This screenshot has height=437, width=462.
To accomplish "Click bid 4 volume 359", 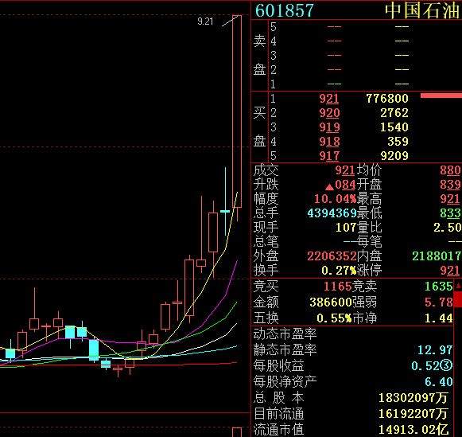I will (x=398, y=142).
